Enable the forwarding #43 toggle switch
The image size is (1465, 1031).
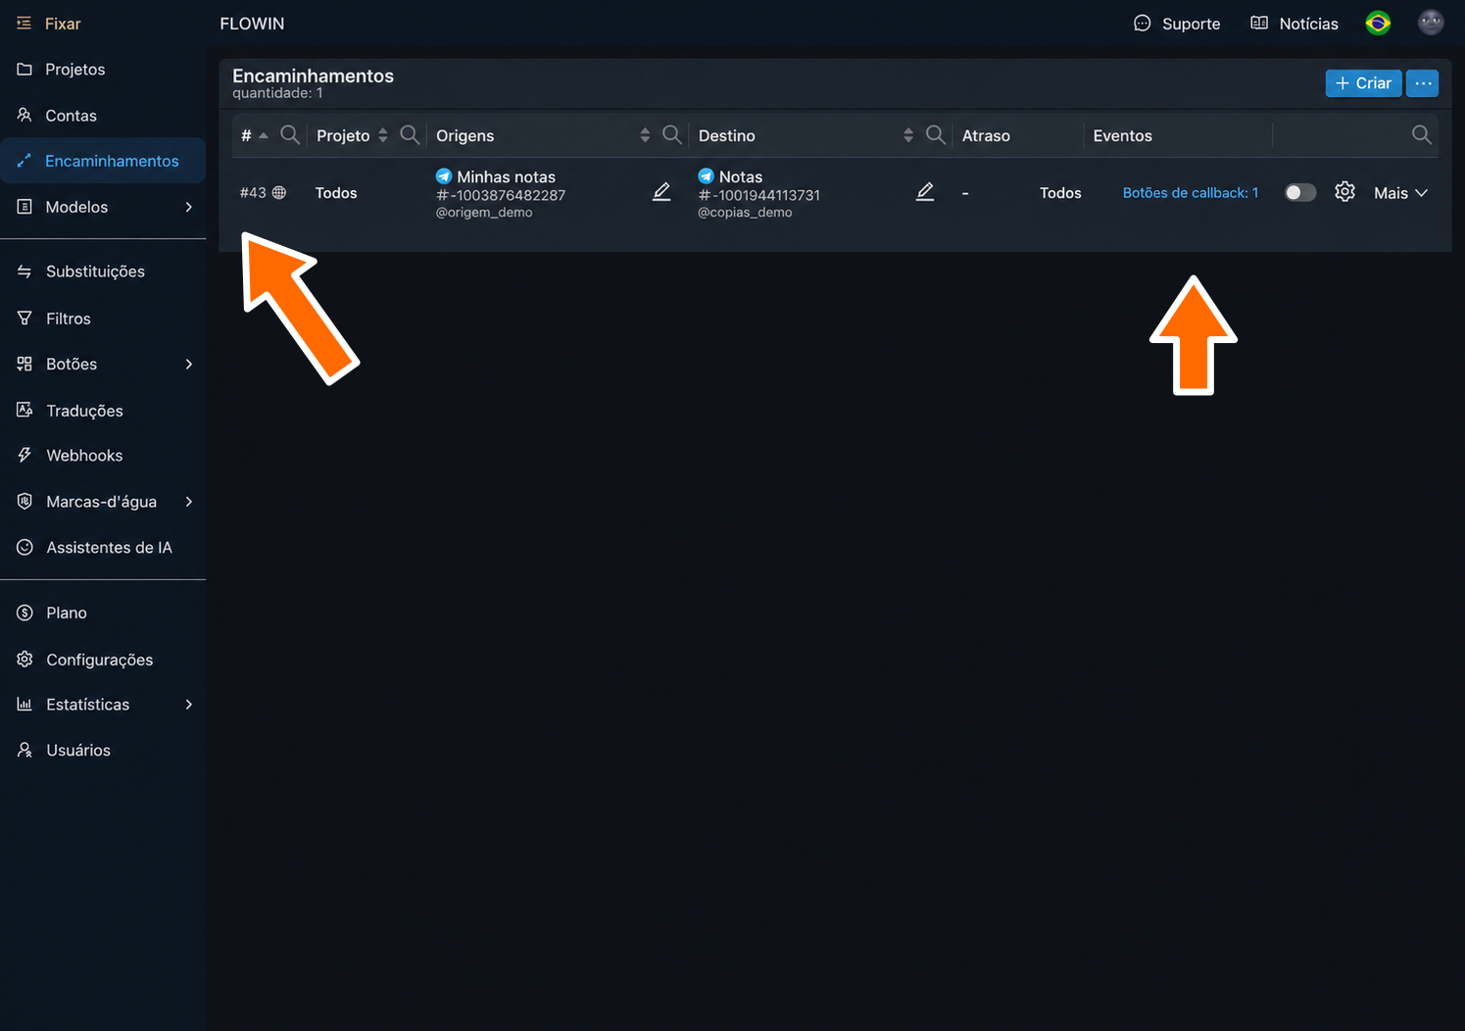[x=1300, y=192]
